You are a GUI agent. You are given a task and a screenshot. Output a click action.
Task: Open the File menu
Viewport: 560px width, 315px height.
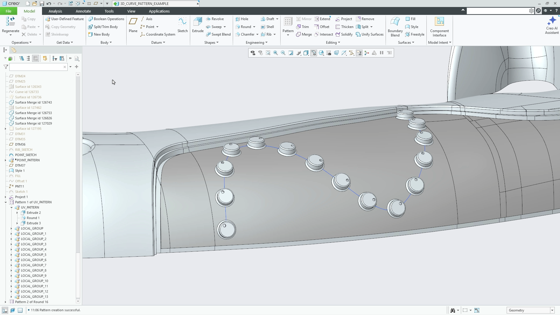click(8, 11)
